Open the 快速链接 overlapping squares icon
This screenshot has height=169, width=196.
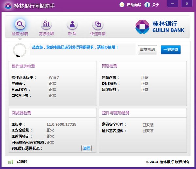(x=98, y=24)
